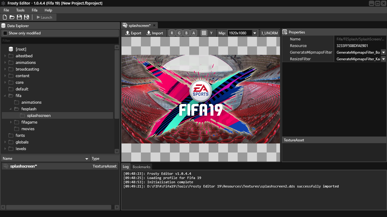Image resolution: width=387 pixels, height=217 pixels.
Task: Select the [root] database node
Action: (21, 49)
